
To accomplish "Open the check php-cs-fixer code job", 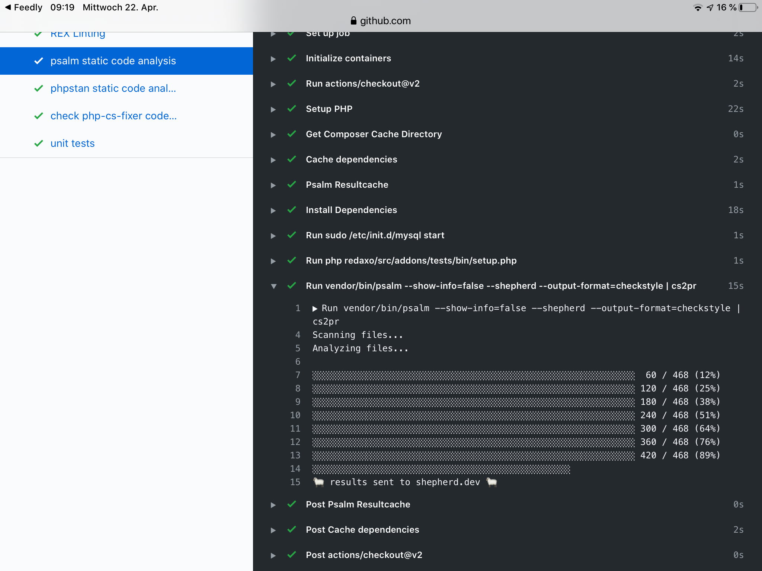I will pyautogui.click(x=113, y=116).
